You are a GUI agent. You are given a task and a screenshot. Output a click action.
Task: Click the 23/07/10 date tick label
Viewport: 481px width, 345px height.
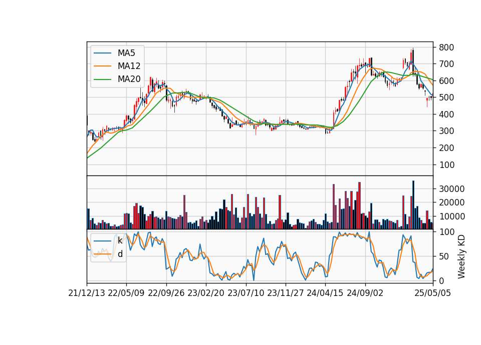point(246,293)
